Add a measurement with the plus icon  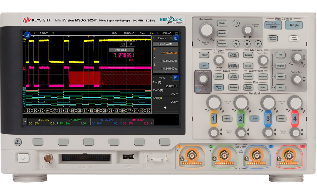(165, 107)
